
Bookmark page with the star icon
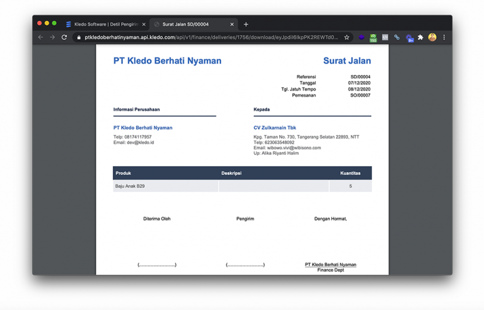pyautogui.click(x=347, y=37)
